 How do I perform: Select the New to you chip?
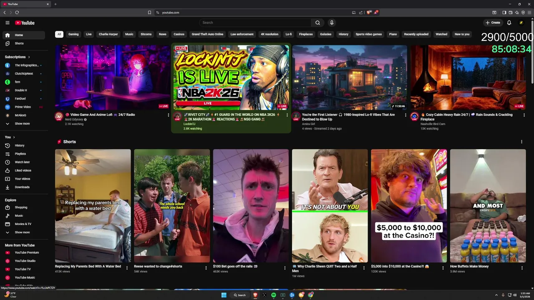tap(462, 34)
